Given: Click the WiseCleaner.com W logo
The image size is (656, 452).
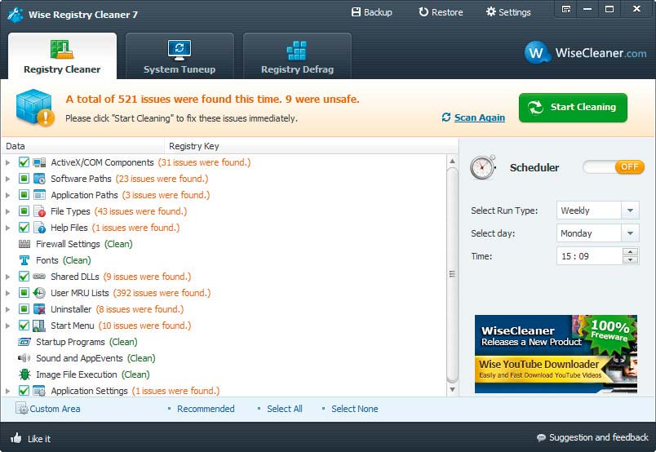Looking at the screenshot, I should tap(536, 52).
